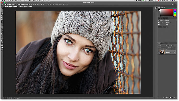Toggle Show Transform Controls checkbox
Screen dimensions: 179x101
pos(17,4)
